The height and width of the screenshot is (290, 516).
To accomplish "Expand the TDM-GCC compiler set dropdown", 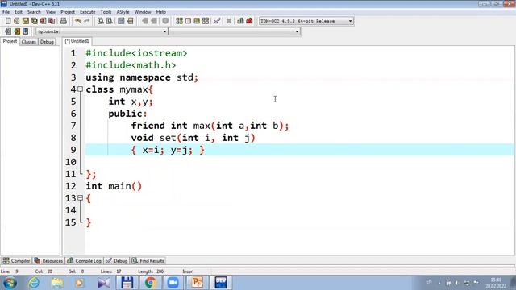I will coord(351,21).
